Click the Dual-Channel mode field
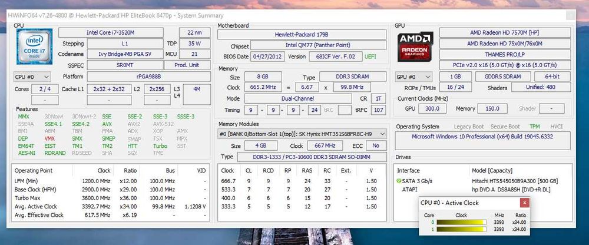 coord(299,99)
